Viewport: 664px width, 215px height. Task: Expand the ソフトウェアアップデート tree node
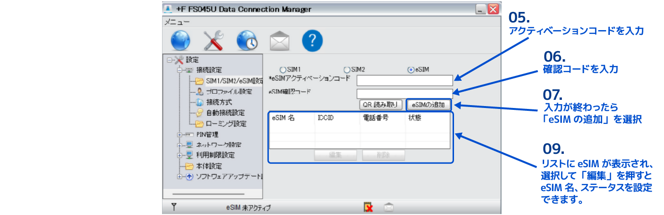click(x=180, y=177)
